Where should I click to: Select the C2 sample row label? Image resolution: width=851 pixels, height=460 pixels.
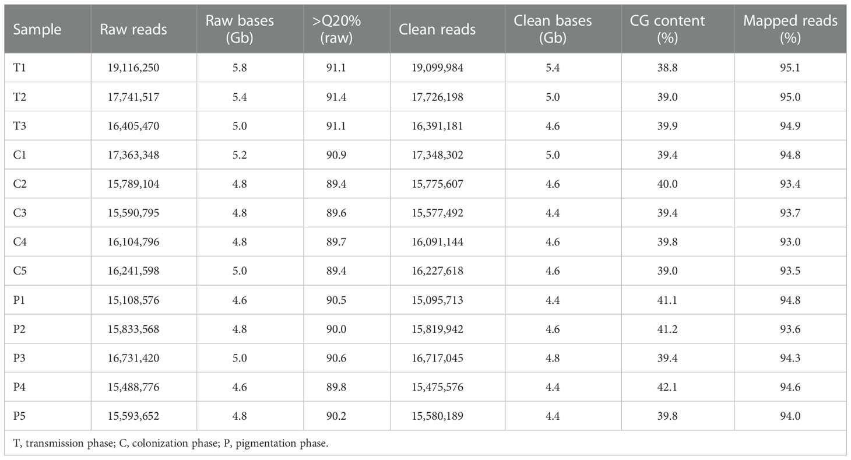pyautogui.click(x=19, y=184)
